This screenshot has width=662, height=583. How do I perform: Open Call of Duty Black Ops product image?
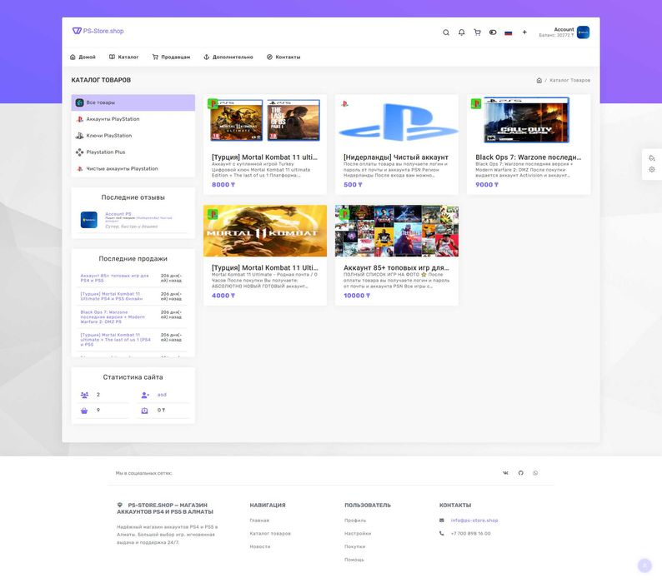529,120
